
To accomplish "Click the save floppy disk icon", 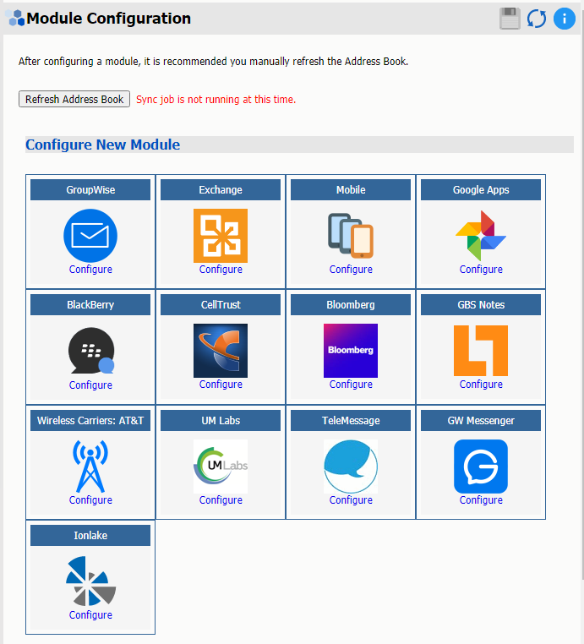I will point(510,19).
